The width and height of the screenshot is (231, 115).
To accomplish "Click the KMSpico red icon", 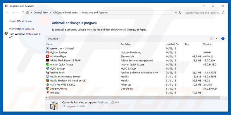I will click(x=47, y=93).
